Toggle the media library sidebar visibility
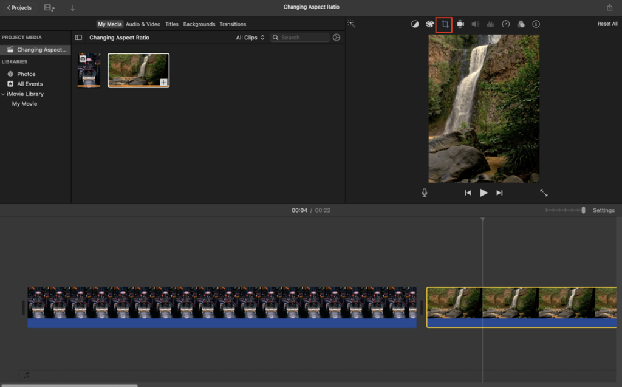Image resolution: width=622 pixels, height=387 pixels. pos(78,38)
